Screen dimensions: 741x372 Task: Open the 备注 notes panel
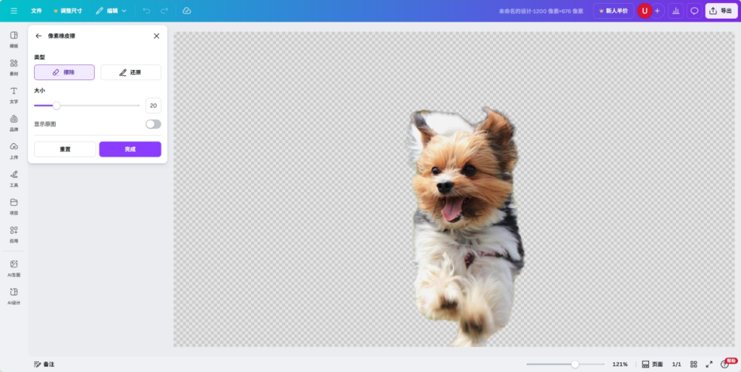pos(44,365)
